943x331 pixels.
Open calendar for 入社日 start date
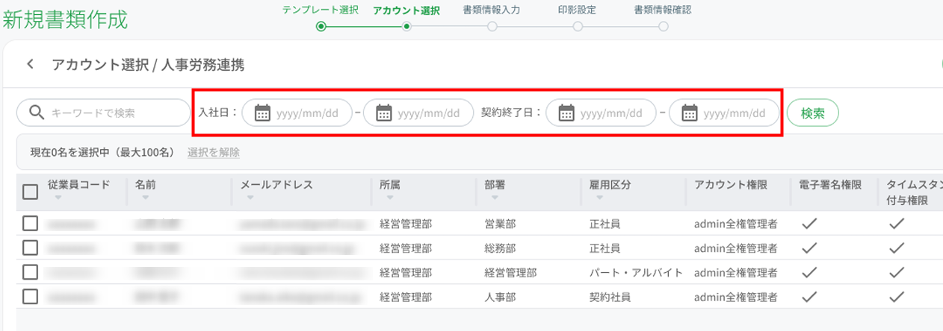click(x=262, y=113)
